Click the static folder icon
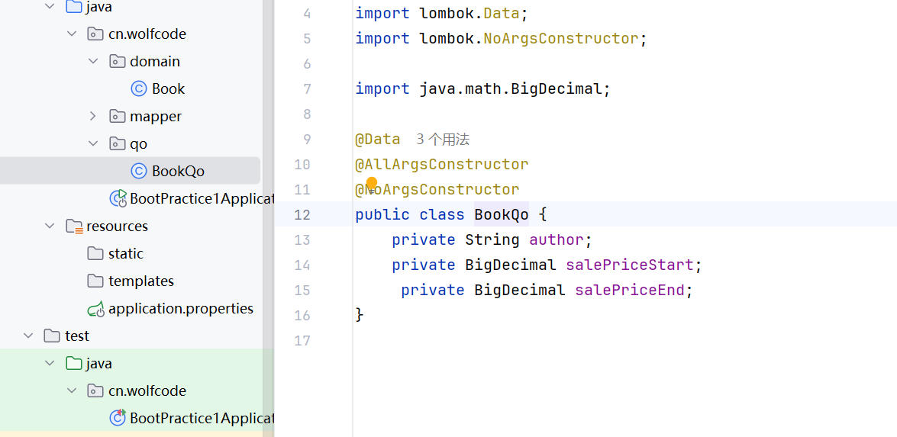The height and width of the screenshot is (437, 897). tap(95, 254)
